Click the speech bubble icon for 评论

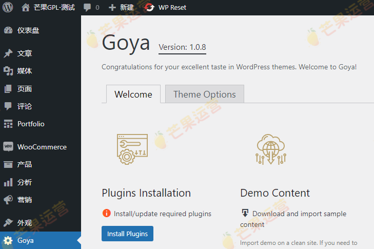[8, 106]
